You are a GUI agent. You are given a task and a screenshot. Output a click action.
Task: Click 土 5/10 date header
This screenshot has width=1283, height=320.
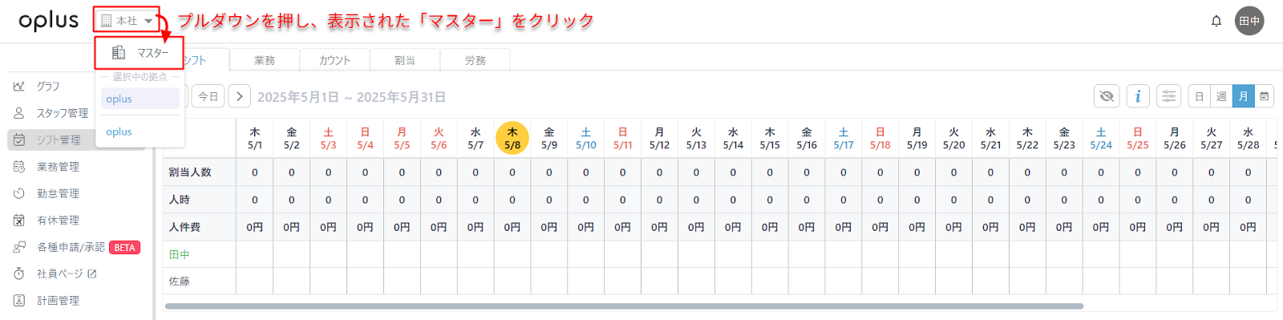pyautogui.click(x=586, y=138)
